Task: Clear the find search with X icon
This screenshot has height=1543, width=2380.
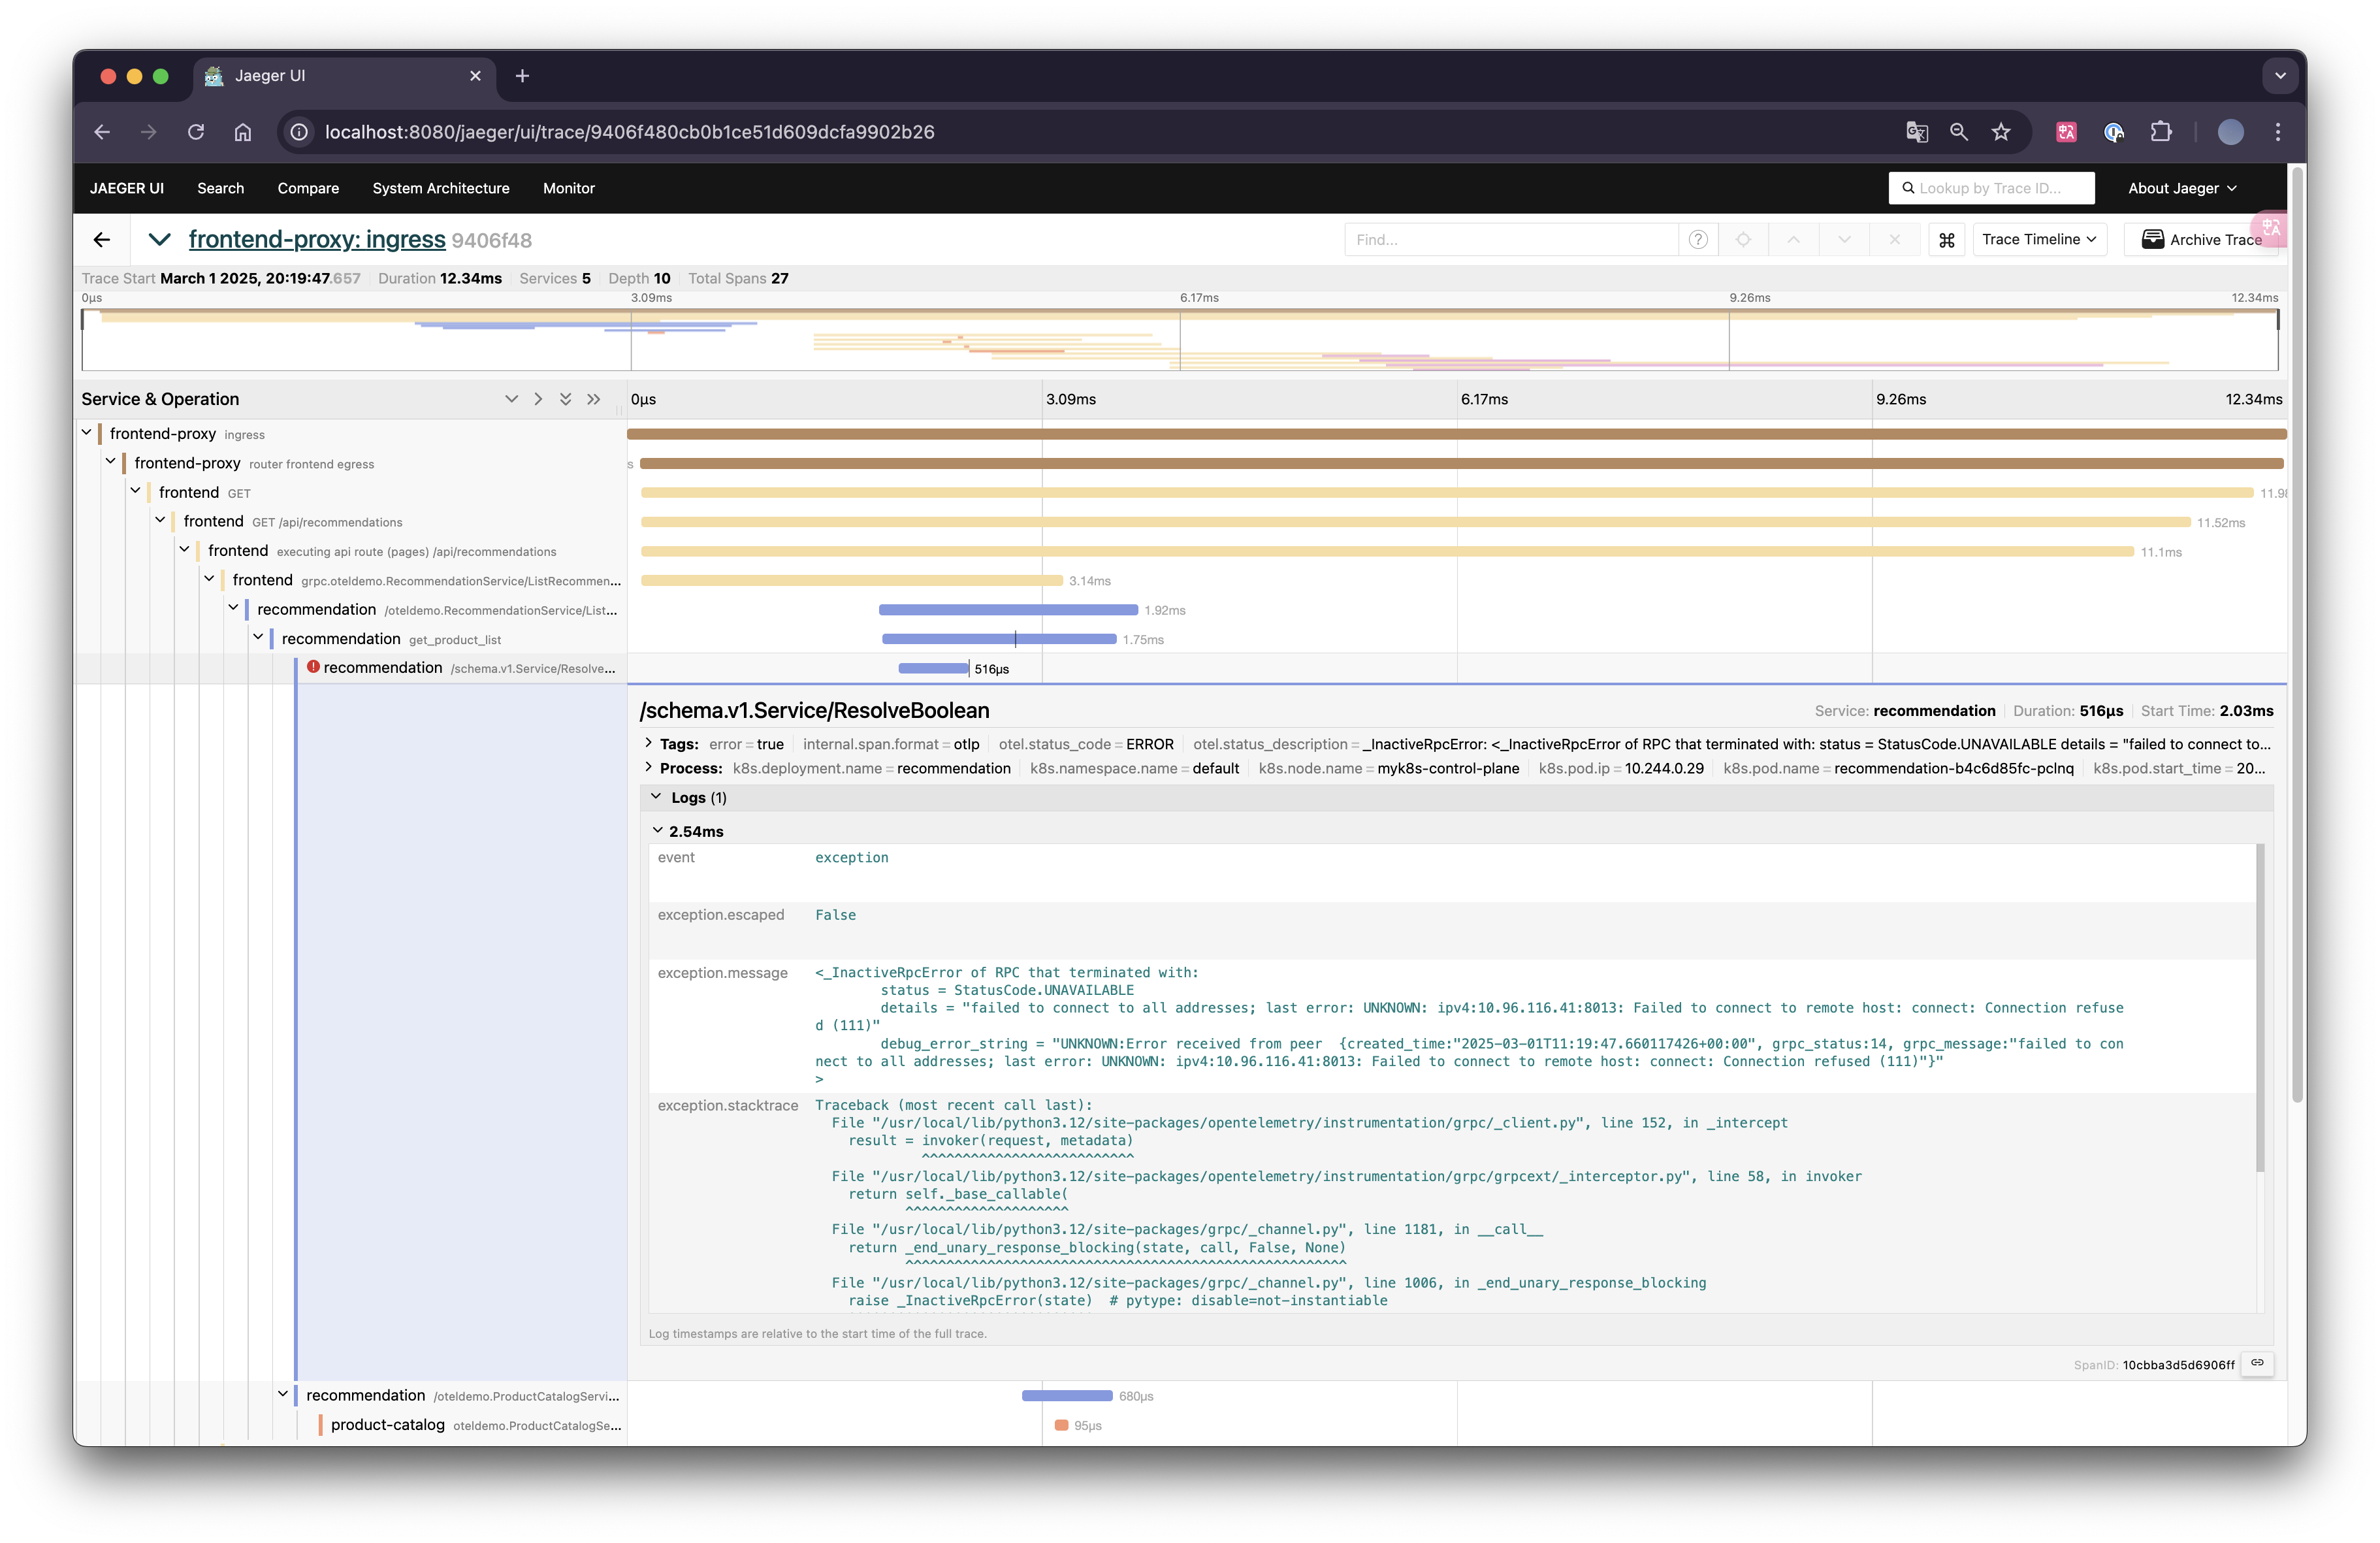Action: pos(1894,240)
